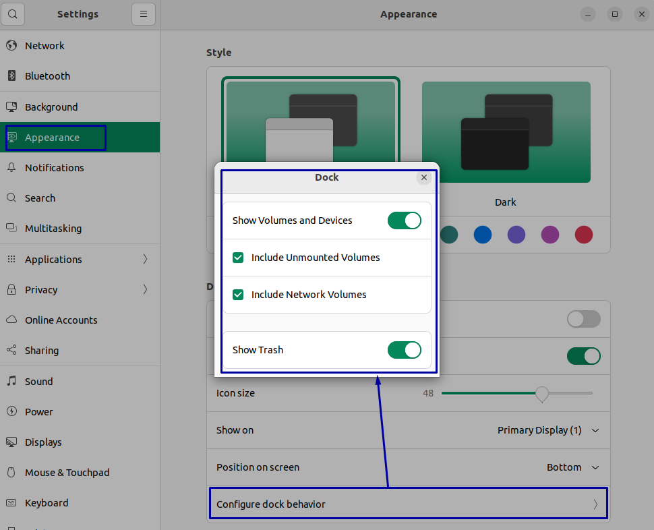Select the Light style thumbnail
The image size is (654, 530).
311,121
